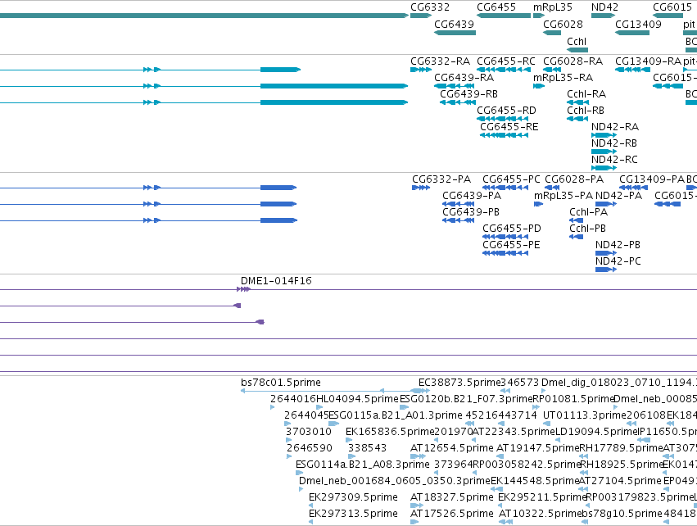This screenshot has height=526, width=697.
Task: Click the CG6015 gene bar
Action: point(668,16)
